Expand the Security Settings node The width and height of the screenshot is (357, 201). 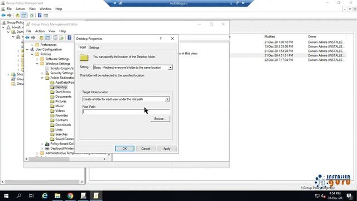click(42, 73)
